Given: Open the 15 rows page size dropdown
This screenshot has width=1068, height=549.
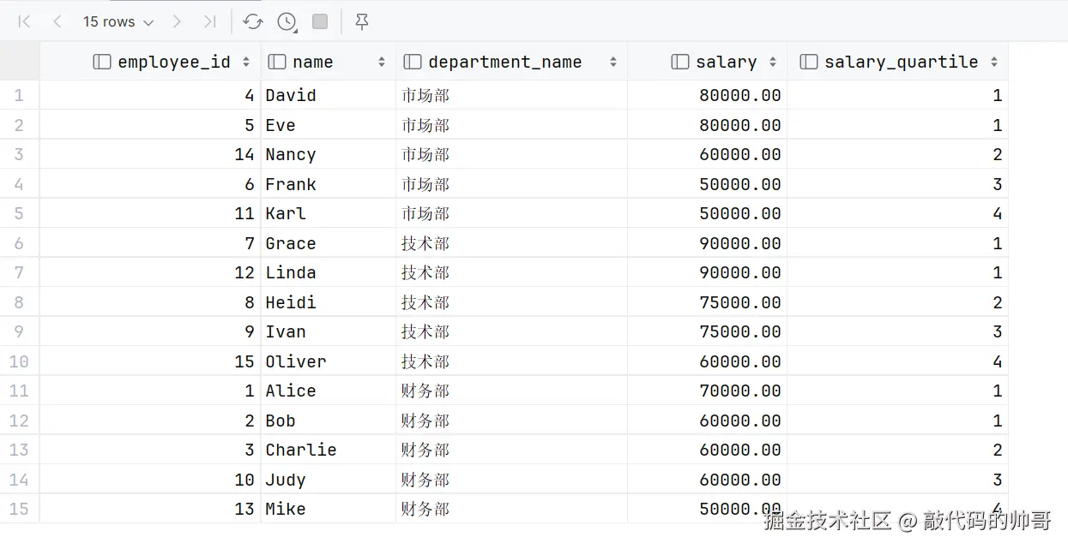Looking at the screenshot, I should click(x=118, y=22).
